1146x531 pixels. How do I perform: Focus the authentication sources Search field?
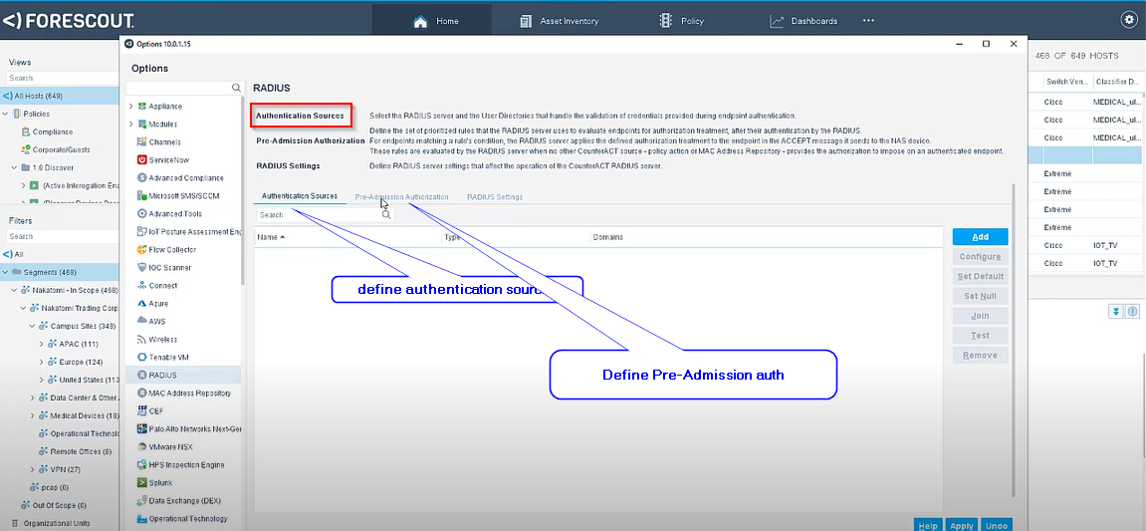326,215
